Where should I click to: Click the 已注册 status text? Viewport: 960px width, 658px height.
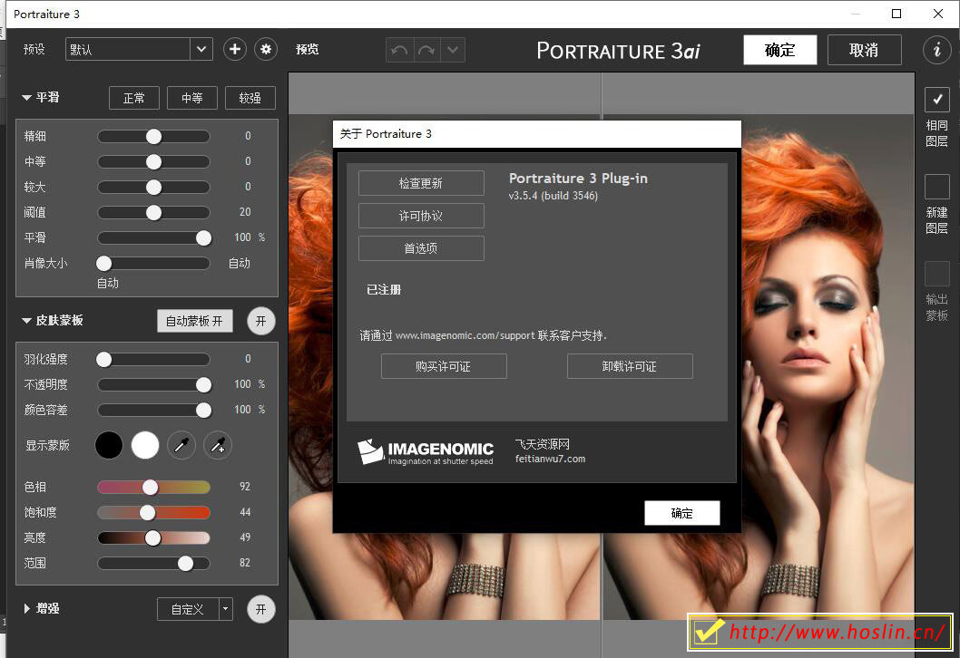pyautogui.click(x=384, y=290)
